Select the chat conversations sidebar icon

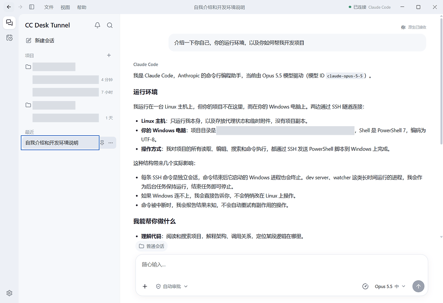[10, 22]
